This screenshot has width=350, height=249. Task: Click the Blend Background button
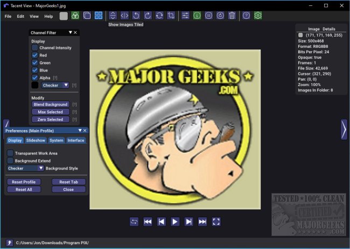(50, 104)
